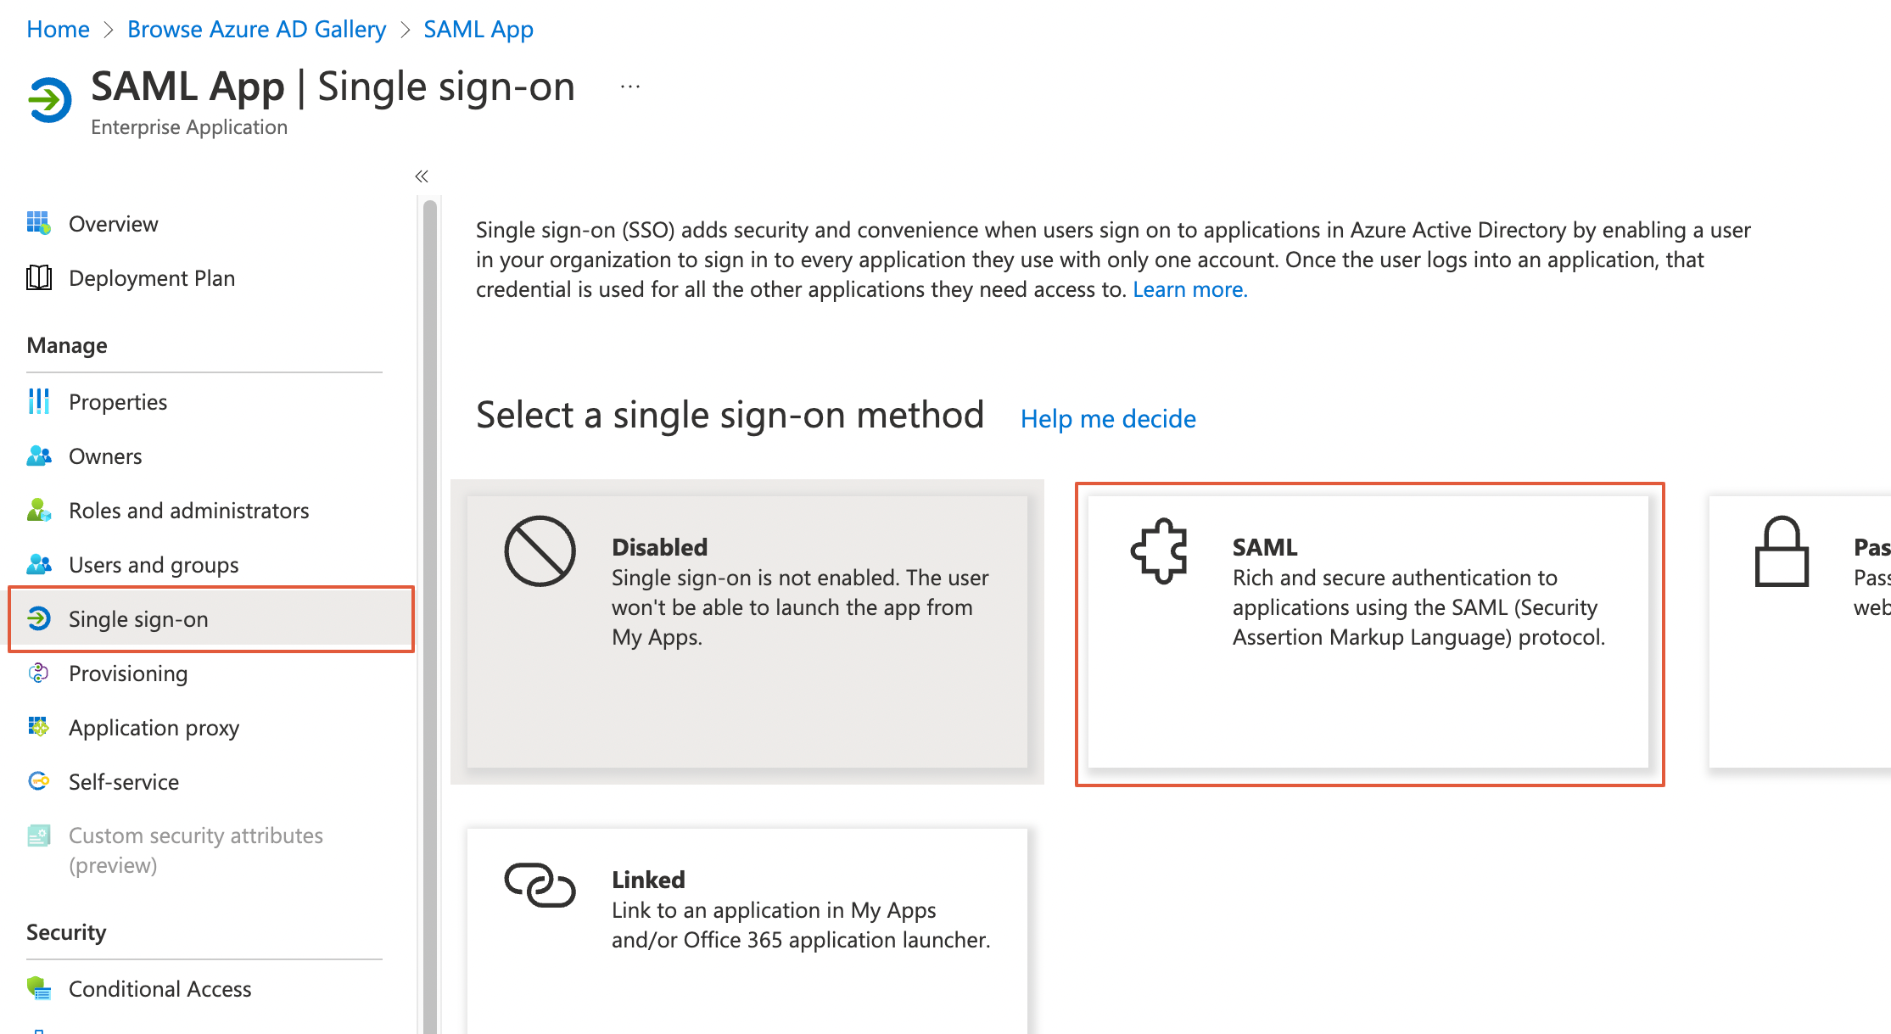This screenshot has height=1034, width=1891.
Task: Open the ellipsis more options menu
Action: tap(630, 87)
